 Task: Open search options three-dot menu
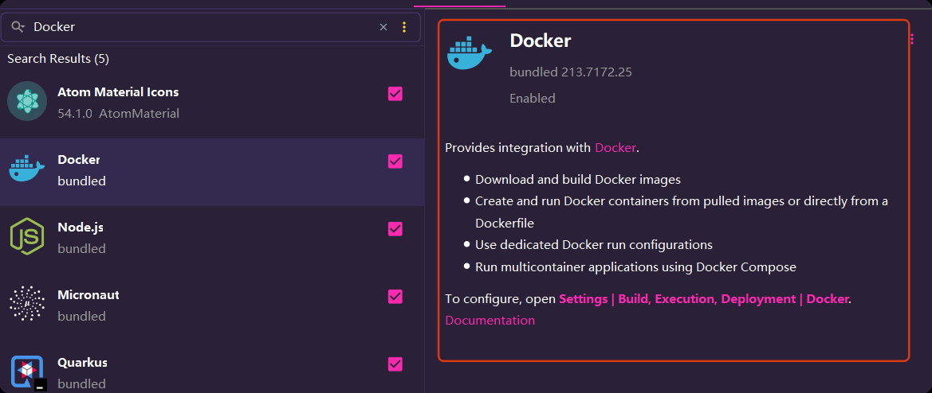[x=404, y=27]
